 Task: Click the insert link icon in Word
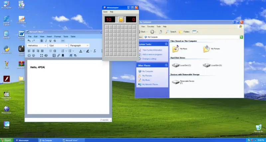[x=59, y=56]
